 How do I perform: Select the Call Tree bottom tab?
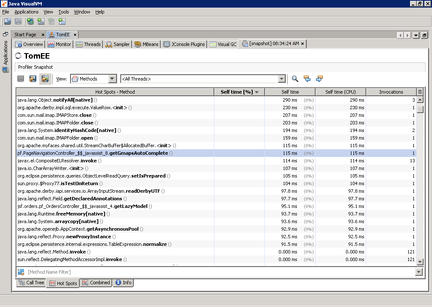click(x=31, y=283)
